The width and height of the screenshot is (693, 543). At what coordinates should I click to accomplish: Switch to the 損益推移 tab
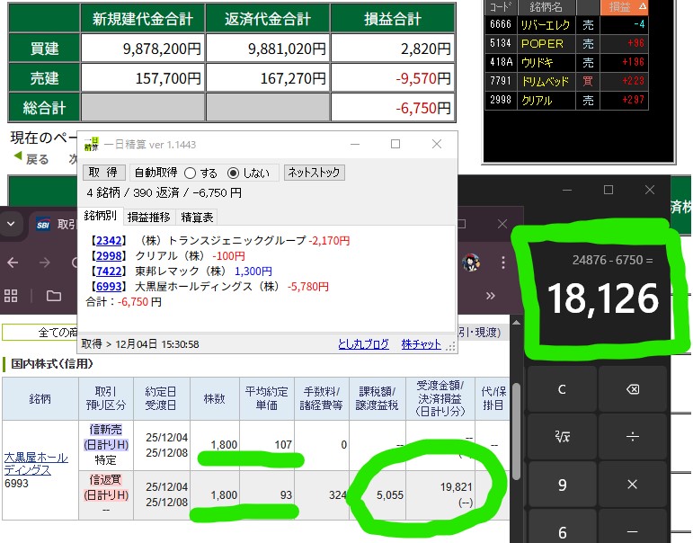tap(147, 217)
